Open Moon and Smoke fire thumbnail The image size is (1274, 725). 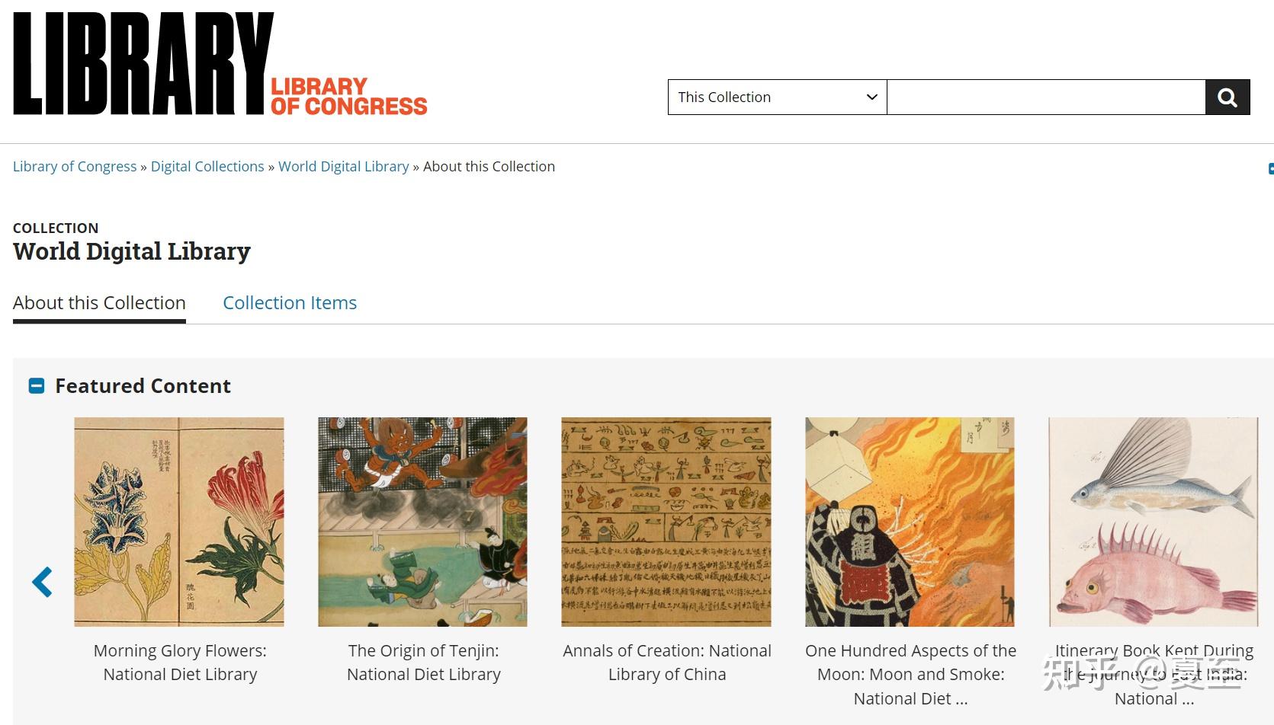(x=910, y=522)
